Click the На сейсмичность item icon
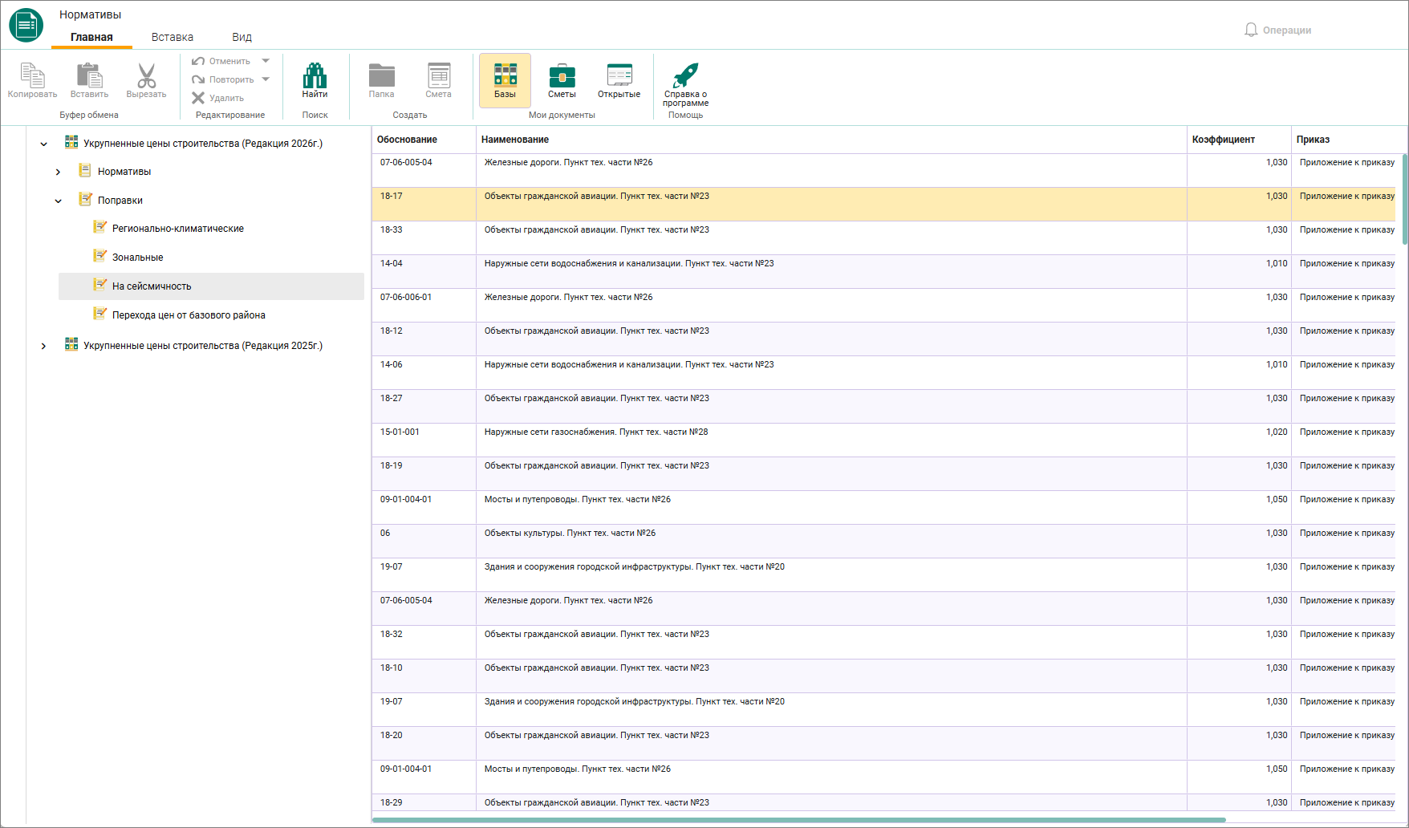Screen dimensions: 1409x828 tap(99, 285)
